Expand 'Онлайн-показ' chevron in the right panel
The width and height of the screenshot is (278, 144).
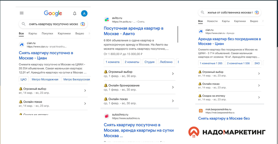259,85
